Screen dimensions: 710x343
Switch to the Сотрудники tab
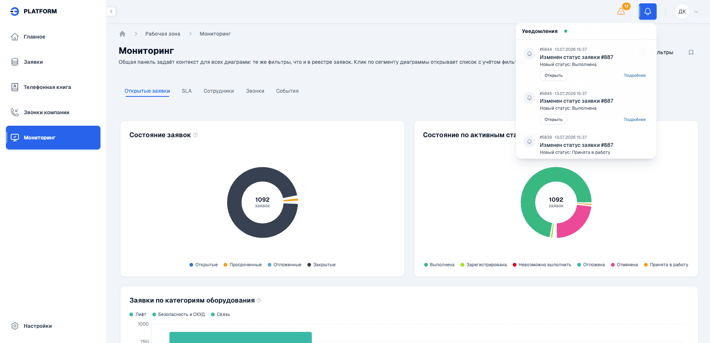[219, 91]
